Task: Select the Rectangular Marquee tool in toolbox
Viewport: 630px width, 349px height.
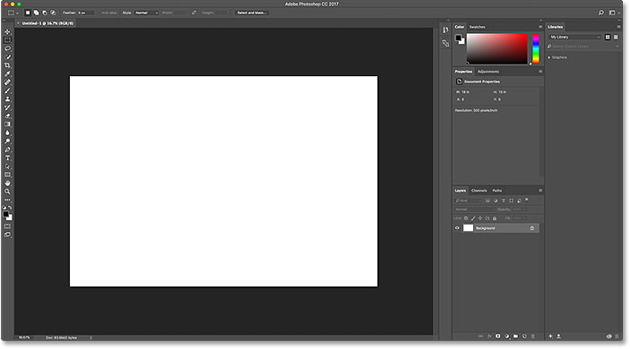Action: click(x=7, y=40)
